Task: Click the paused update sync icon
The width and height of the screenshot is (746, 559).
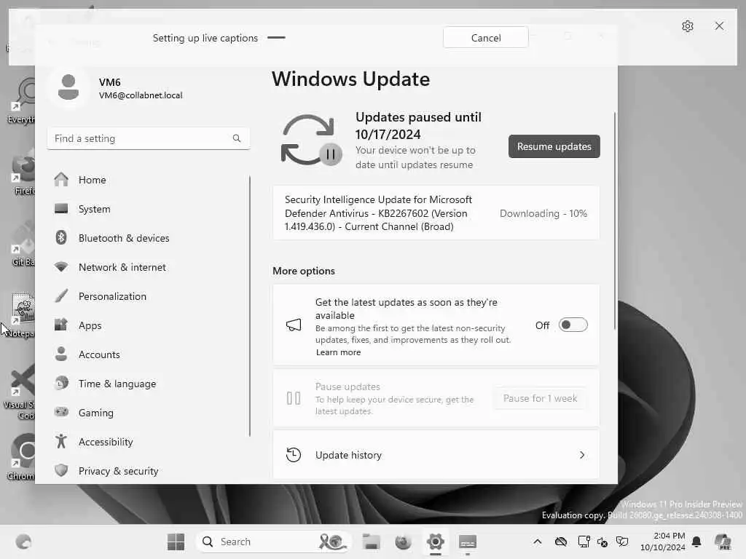Action: click(311, 140)
